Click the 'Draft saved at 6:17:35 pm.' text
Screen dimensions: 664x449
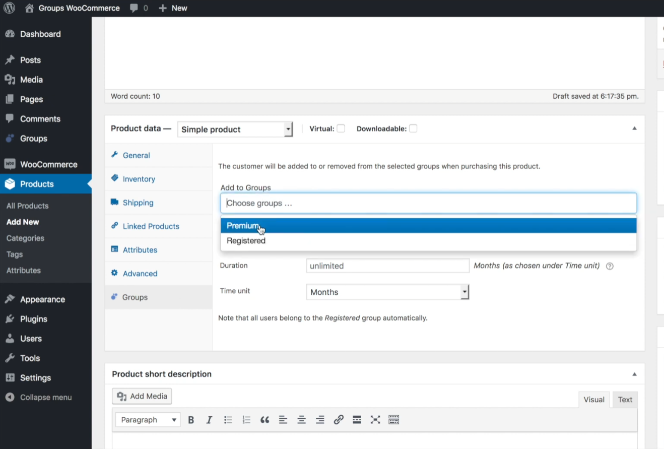pyautogui.click(x=595, y=96)
